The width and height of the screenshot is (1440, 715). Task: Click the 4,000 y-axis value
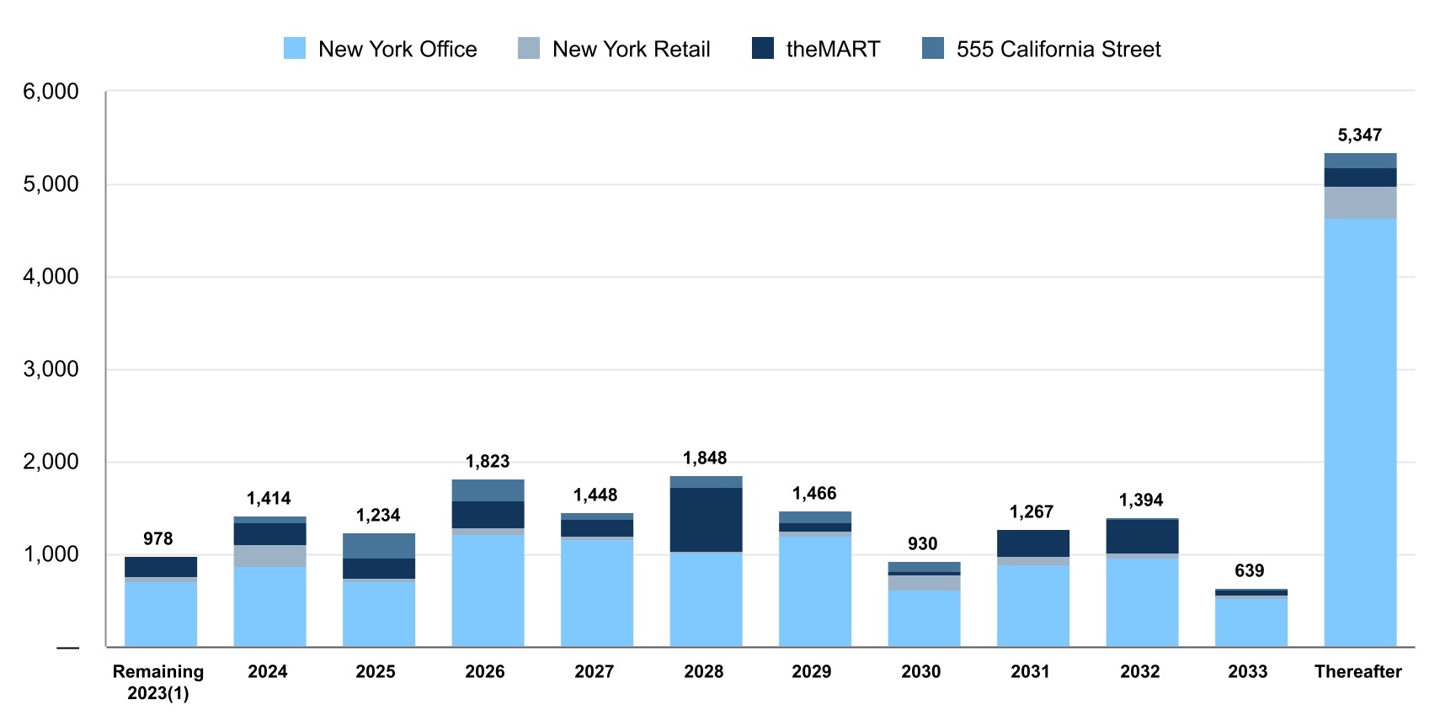click(51, 277)
